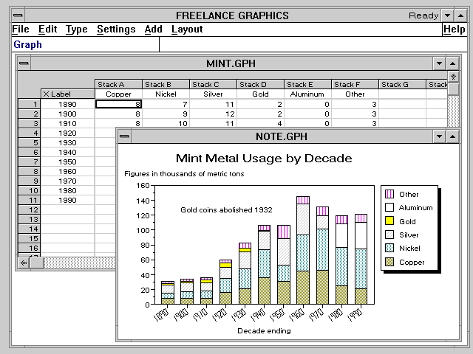
Task: Click the Gold coins abolished 1932 annotation
Action: point(226,209)
